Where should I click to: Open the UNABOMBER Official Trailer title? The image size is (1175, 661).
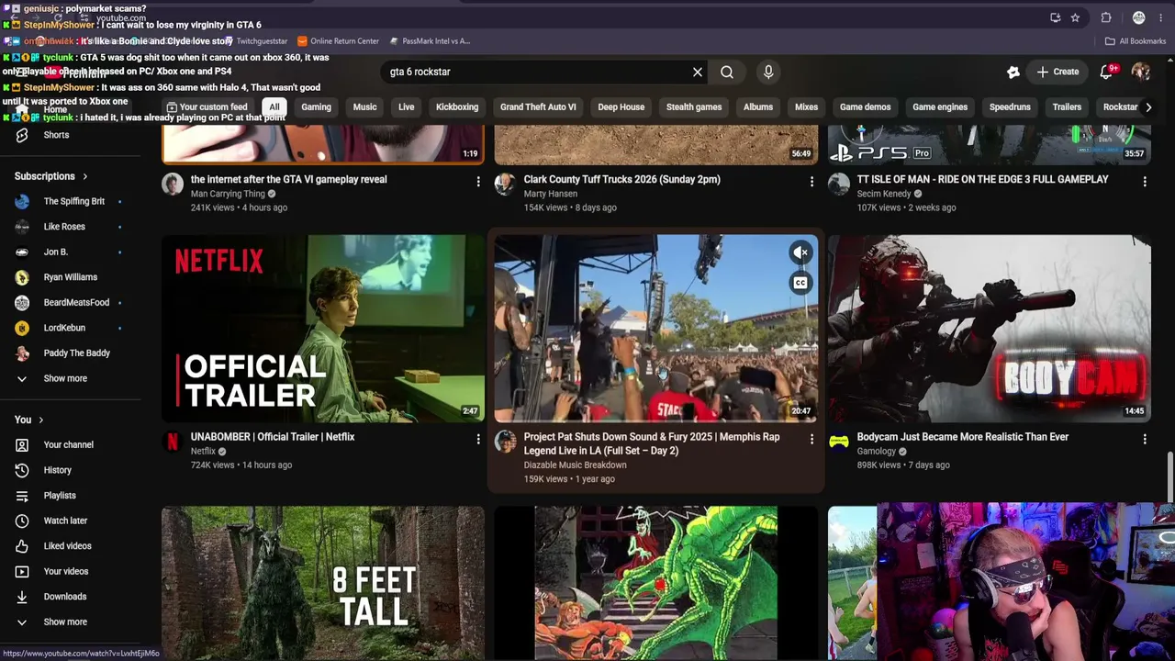[273, 437]
